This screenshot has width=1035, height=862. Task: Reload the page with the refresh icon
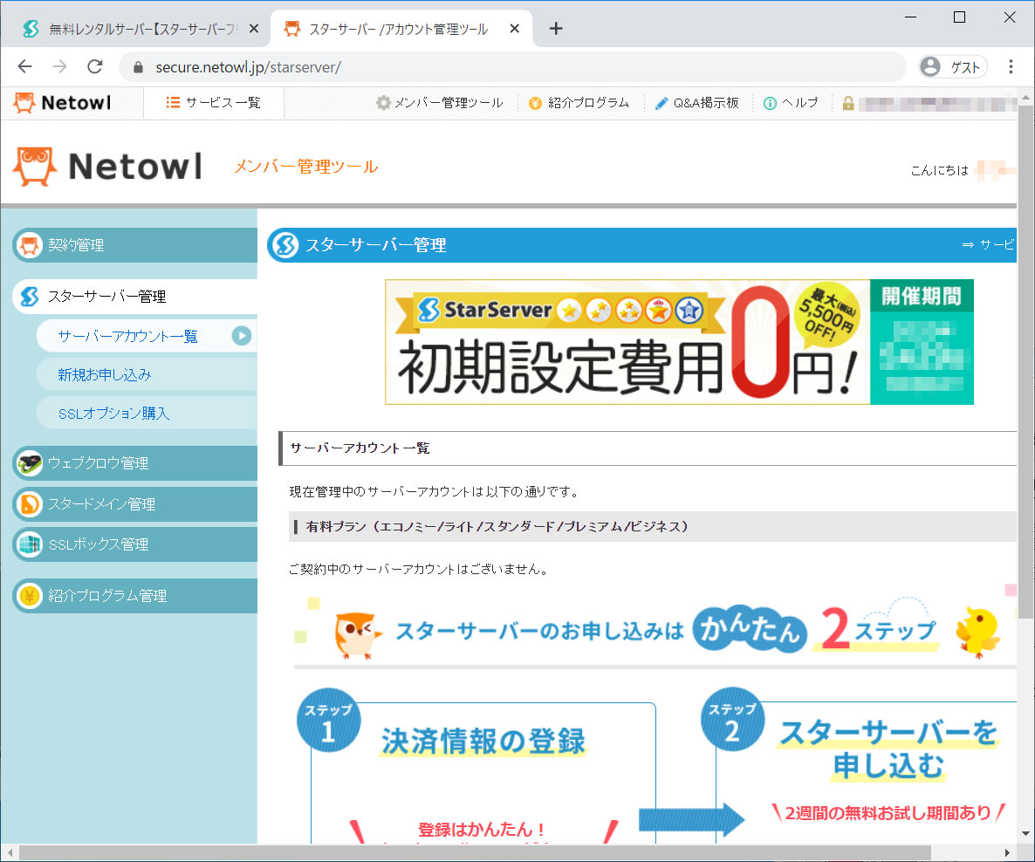click(x=95, y=66)
